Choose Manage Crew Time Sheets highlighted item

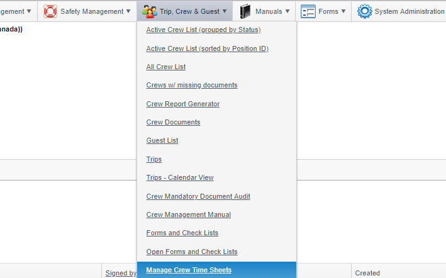click(217, 270)
